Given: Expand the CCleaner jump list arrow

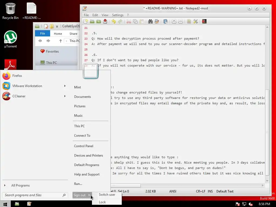Looking at the screenshot, I should coord(65,96).
